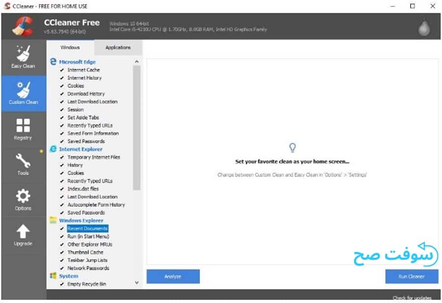The image size is (442, 303).
Task: Select Recently Typed URLs under Microsoft Edge
Action: coord(90,125)
